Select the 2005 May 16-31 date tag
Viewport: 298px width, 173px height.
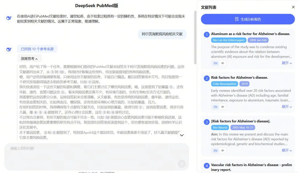tap(243, 127)
